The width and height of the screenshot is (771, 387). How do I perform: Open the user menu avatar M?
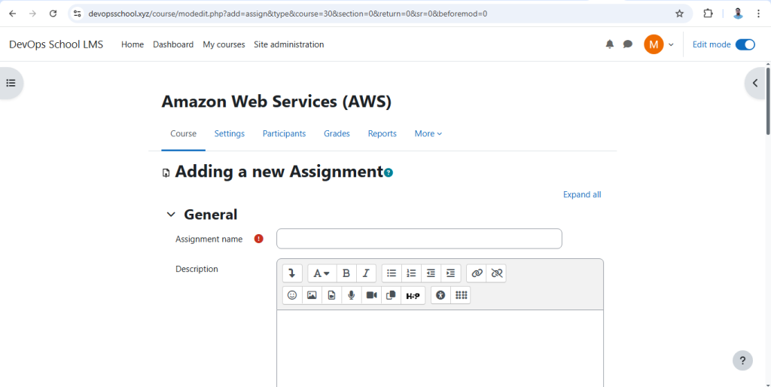[654, 44]
